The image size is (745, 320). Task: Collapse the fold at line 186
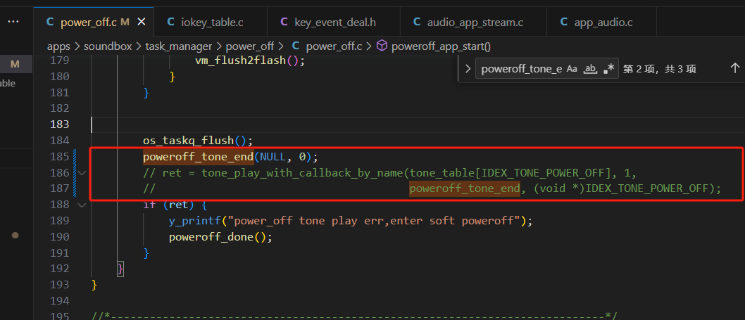point(82,173)
